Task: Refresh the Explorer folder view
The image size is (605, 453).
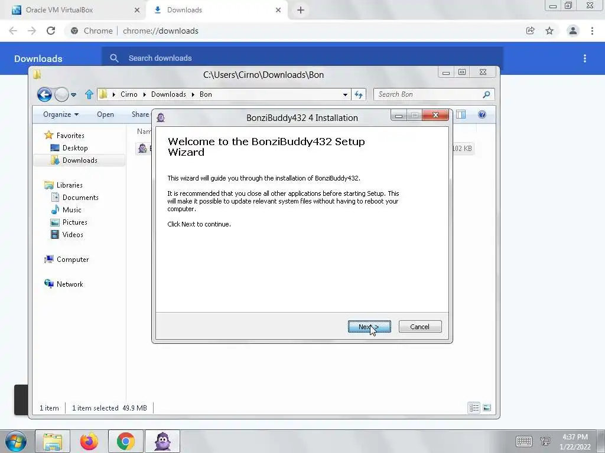Action: pyautogui.click(x=359, y=94)
